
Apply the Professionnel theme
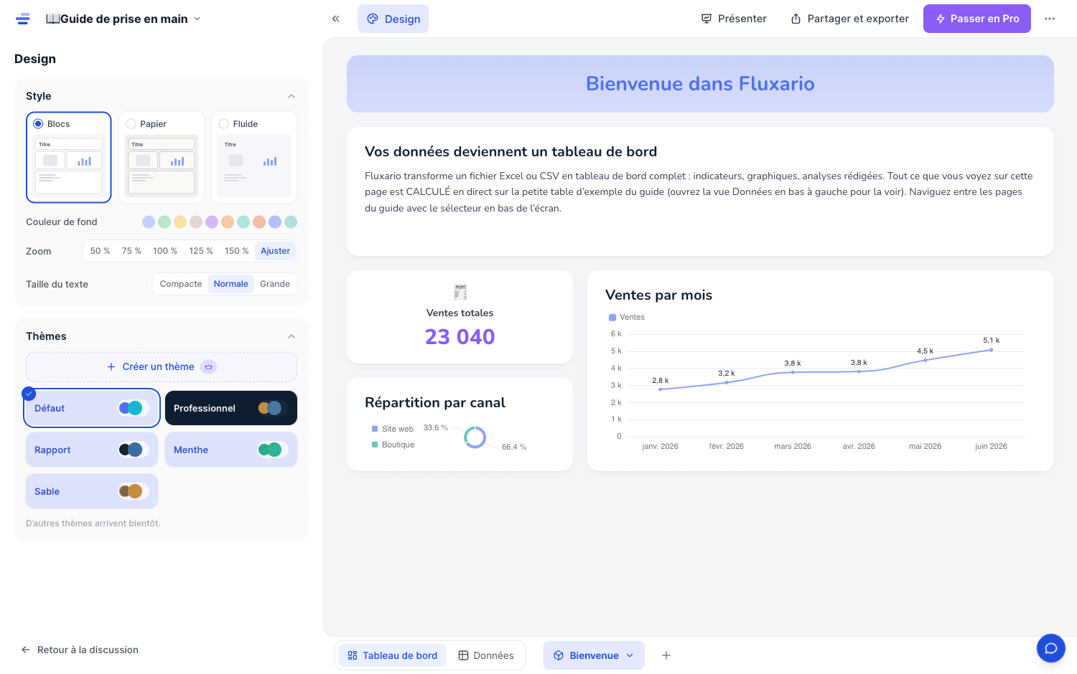click(231, 408)
